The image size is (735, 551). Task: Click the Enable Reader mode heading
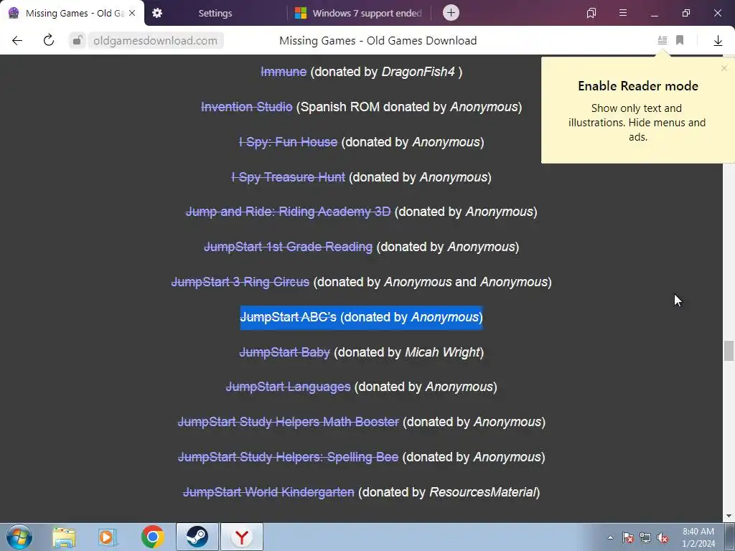point(638,86)
